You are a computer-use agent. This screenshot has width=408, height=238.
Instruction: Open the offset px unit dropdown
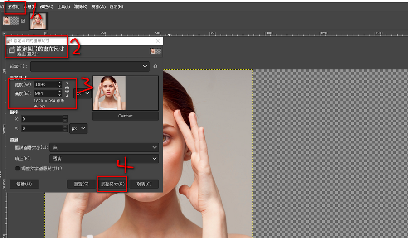(x=78, y=129)
